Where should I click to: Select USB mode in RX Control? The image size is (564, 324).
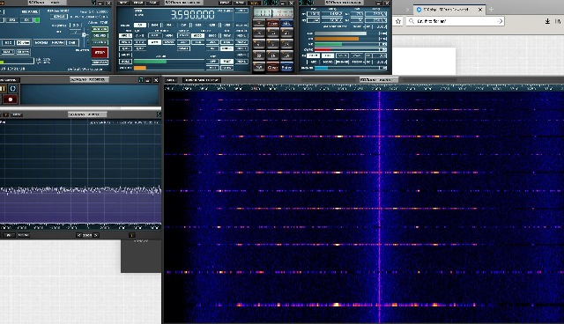pyautogui.click(x=226, y=26)
